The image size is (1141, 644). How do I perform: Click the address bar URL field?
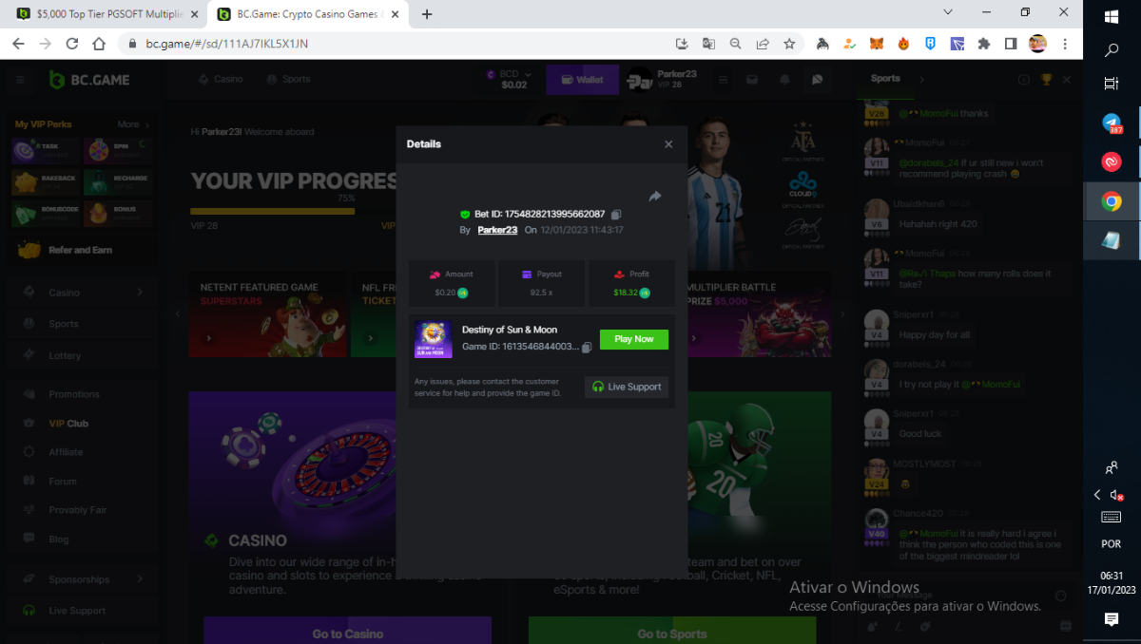pyautogui.click(x=399, y=44)
